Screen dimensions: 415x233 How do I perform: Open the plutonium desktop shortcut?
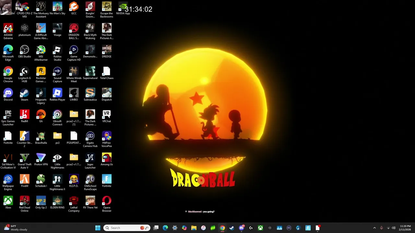(x=25, y=30)
